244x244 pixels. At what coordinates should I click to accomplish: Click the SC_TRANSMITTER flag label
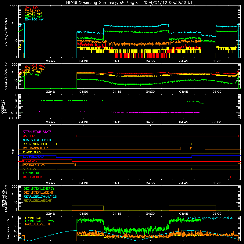35,148
